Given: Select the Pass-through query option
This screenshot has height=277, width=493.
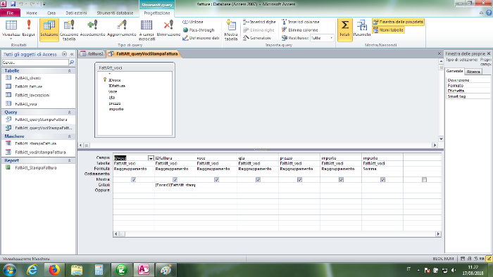Looking at the screenshot, I should (x=199, y=30).
